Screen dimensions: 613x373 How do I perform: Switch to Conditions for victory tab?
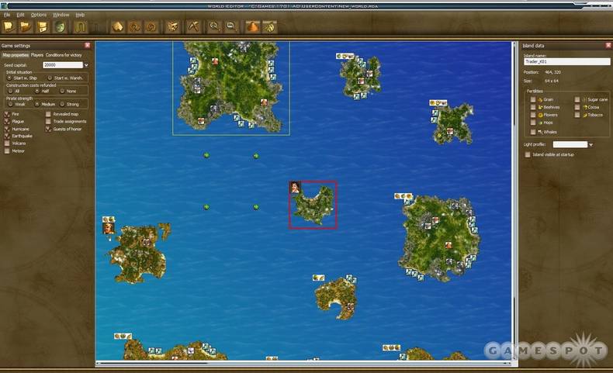pyautogui.click(x=64, y=55)
